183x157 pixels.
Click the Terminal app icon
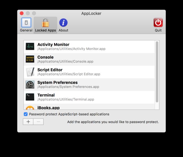click(x=30, y=97)
